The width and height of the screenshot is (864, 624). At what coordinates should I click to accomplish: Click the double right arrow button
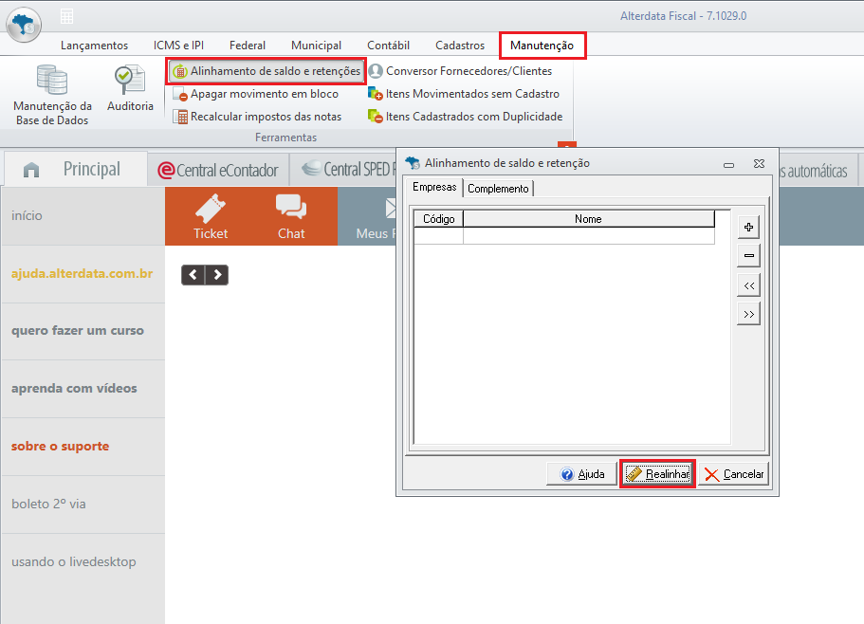click(749, 314)
